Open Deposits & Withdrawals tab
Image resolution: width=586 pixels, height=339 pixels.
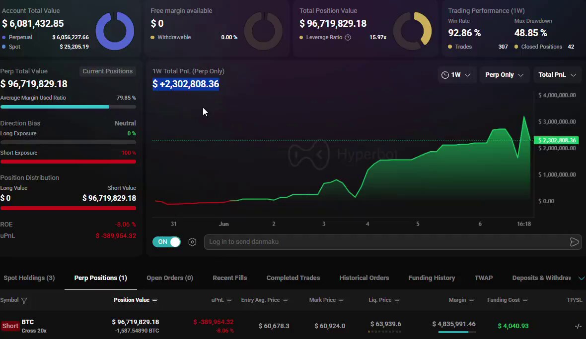tap(541, 278)
